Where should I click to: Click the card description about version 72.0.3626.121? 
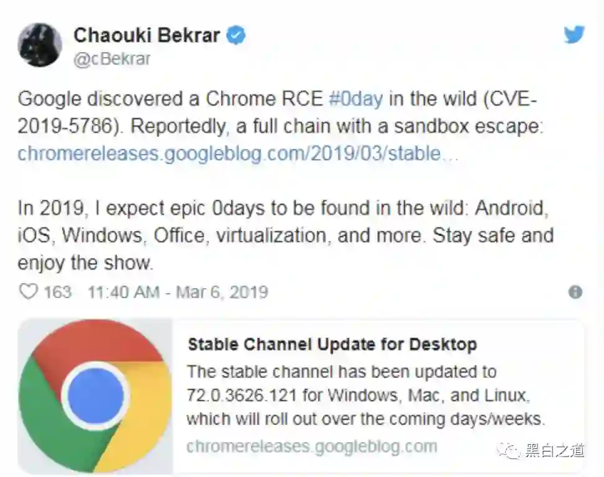pyautogui.click(x=365, y=396)
